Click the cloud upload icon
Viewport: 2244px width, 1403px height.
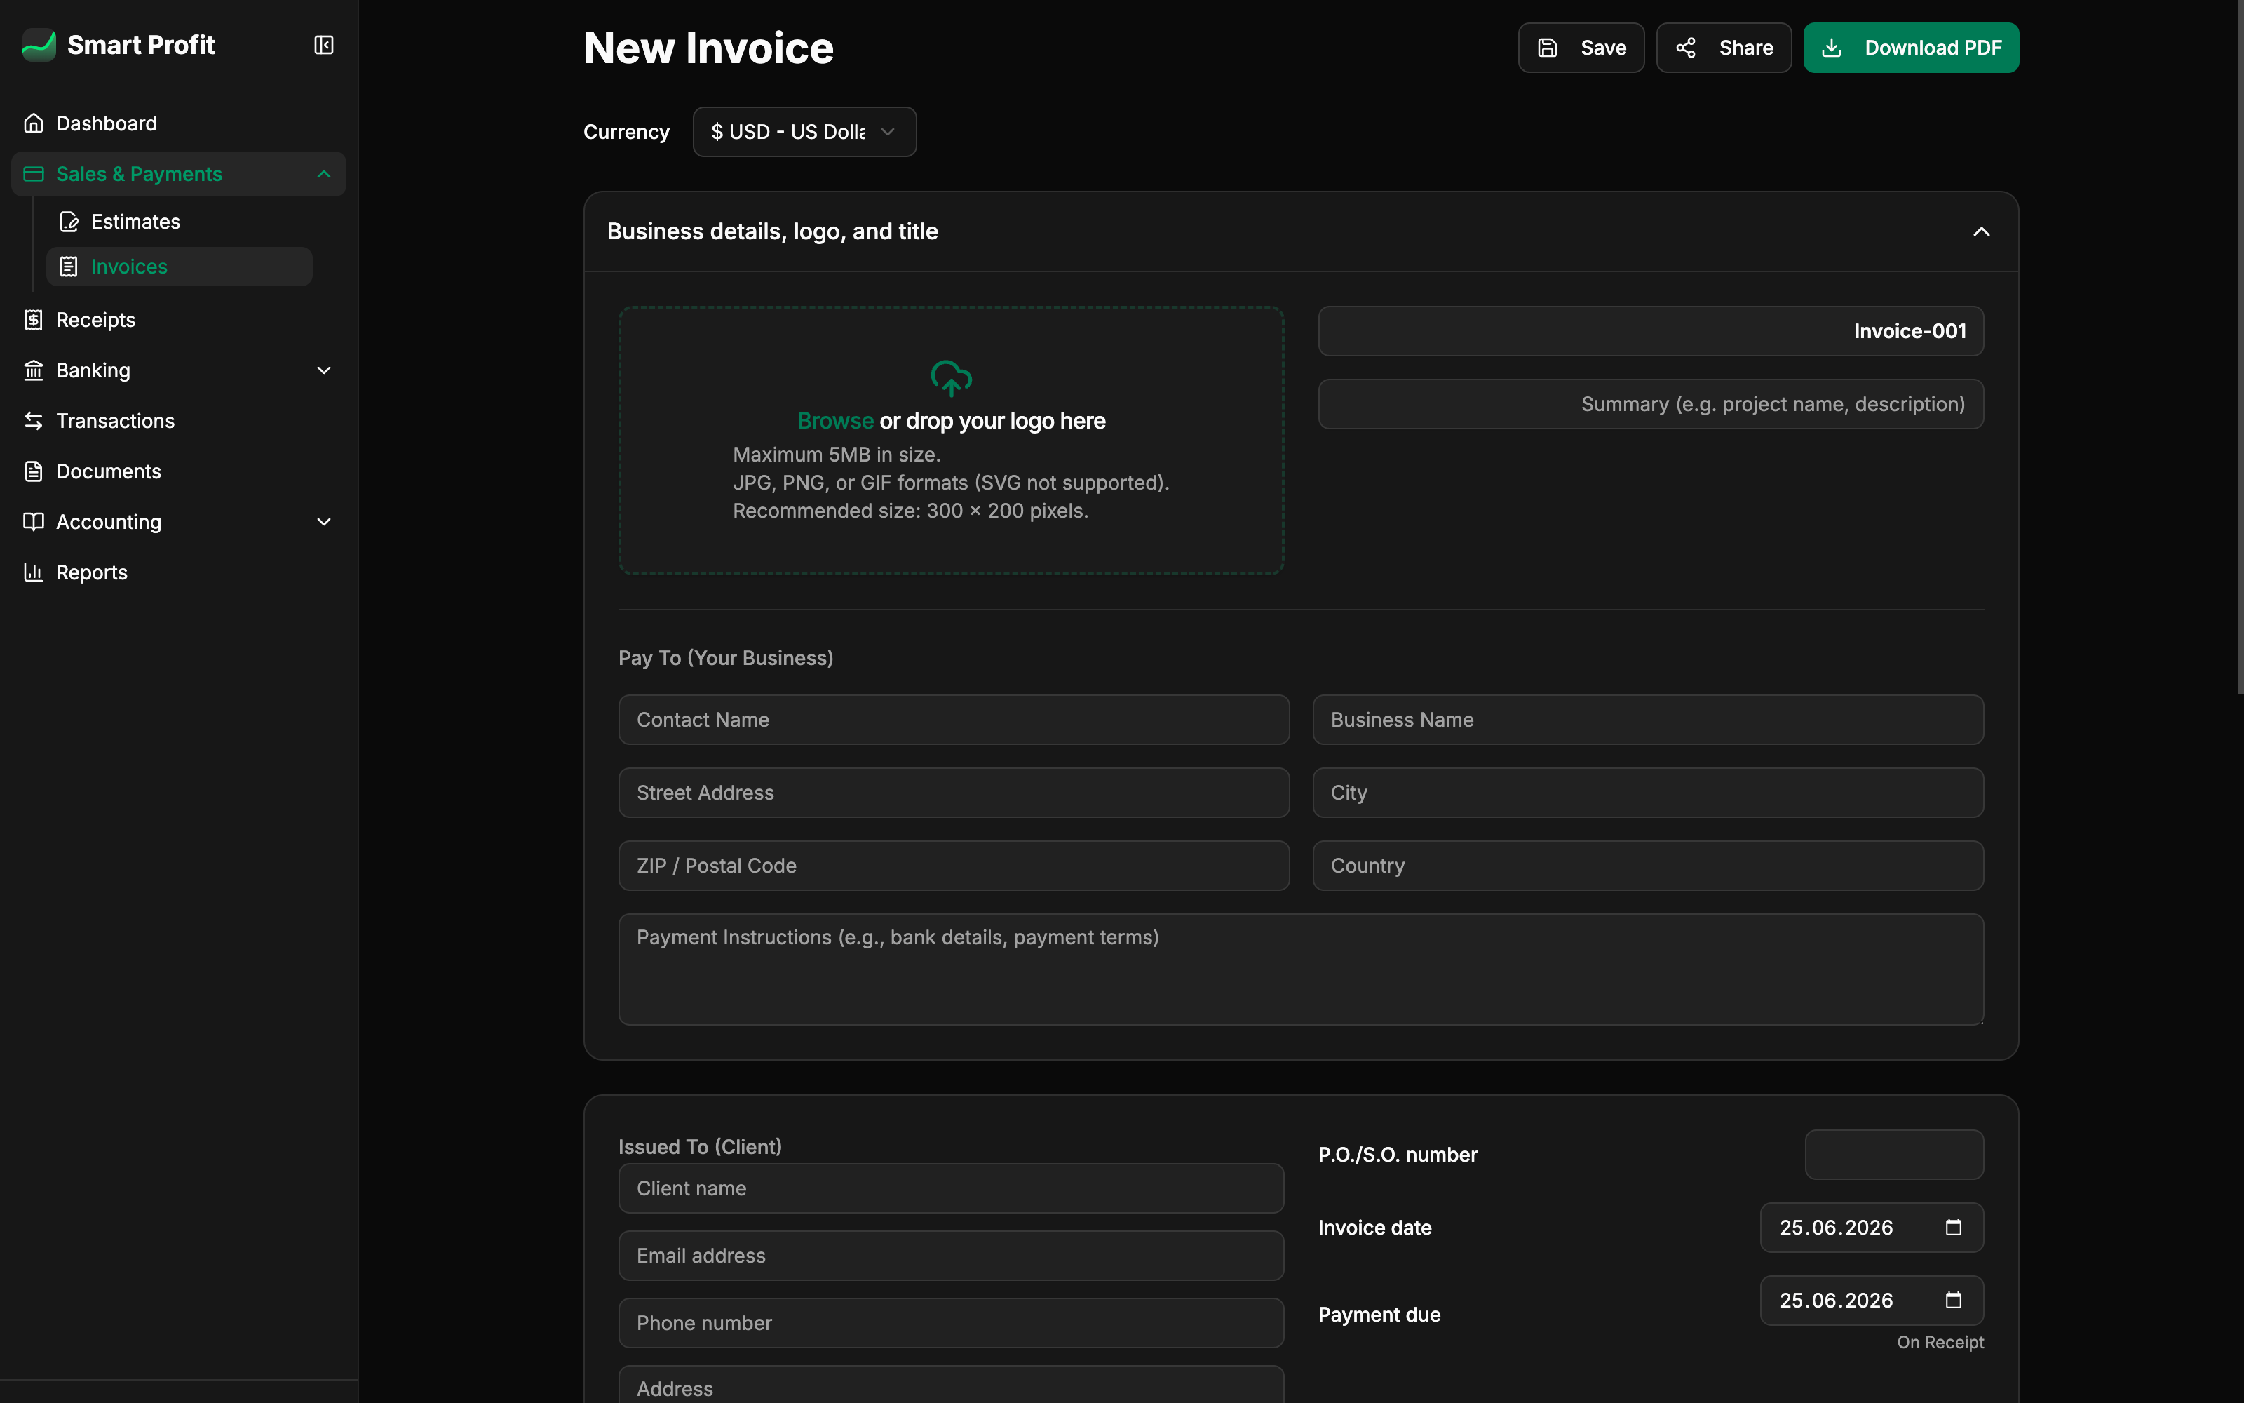(x=950, y=377)
